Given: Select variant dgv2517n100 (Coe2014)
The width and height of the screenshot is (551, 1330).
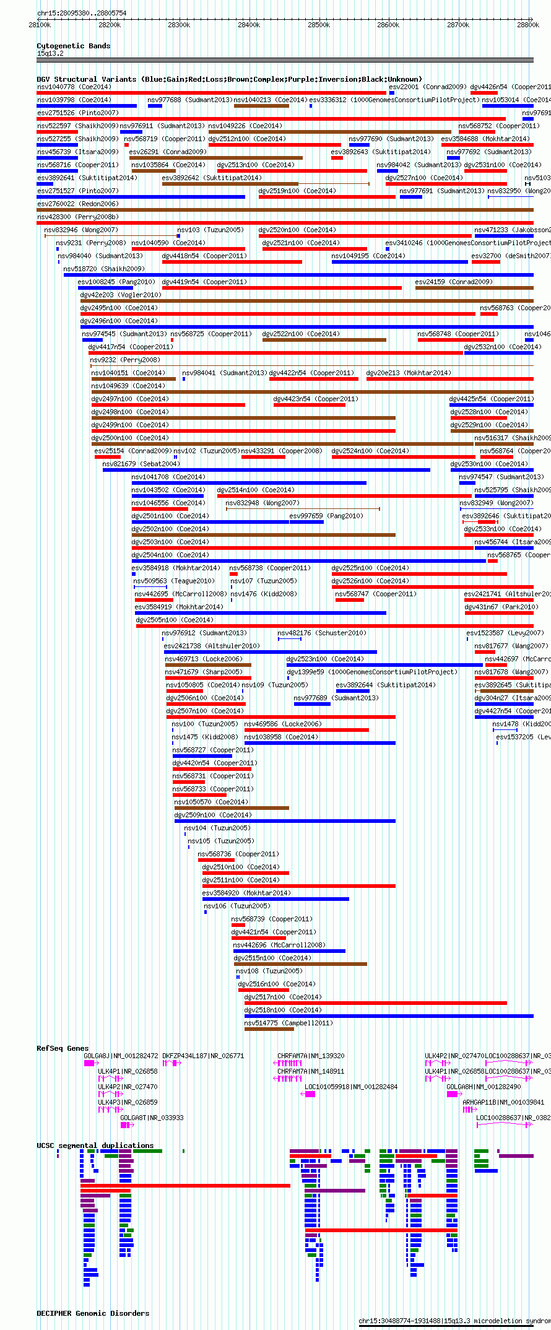Looking at the screenshot, I should tap(376, 1003).
